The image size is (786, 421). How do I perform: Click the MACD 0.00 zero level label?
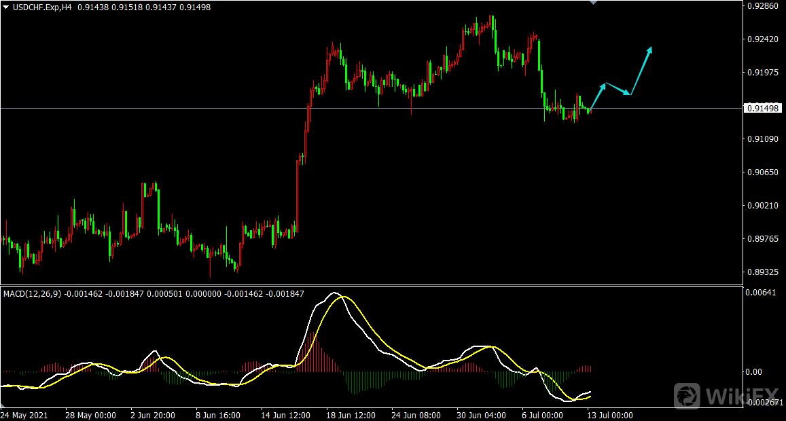point(754,372)
